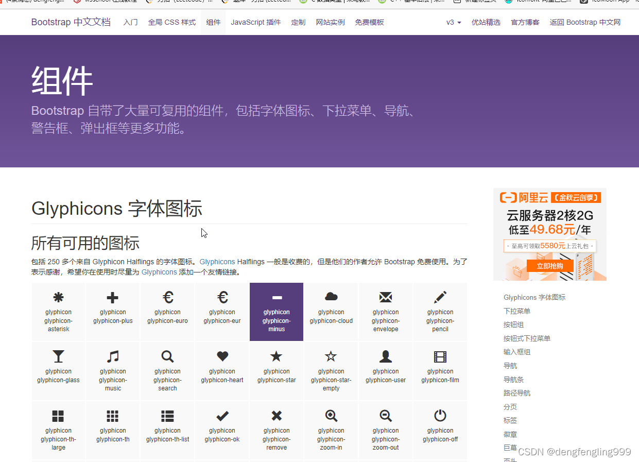Image resolution: width=639 pixels, height=462 pixels.
Task: Click the glyphicon-pencil icon
Action: pyautogui.click(x=440, y=297)
